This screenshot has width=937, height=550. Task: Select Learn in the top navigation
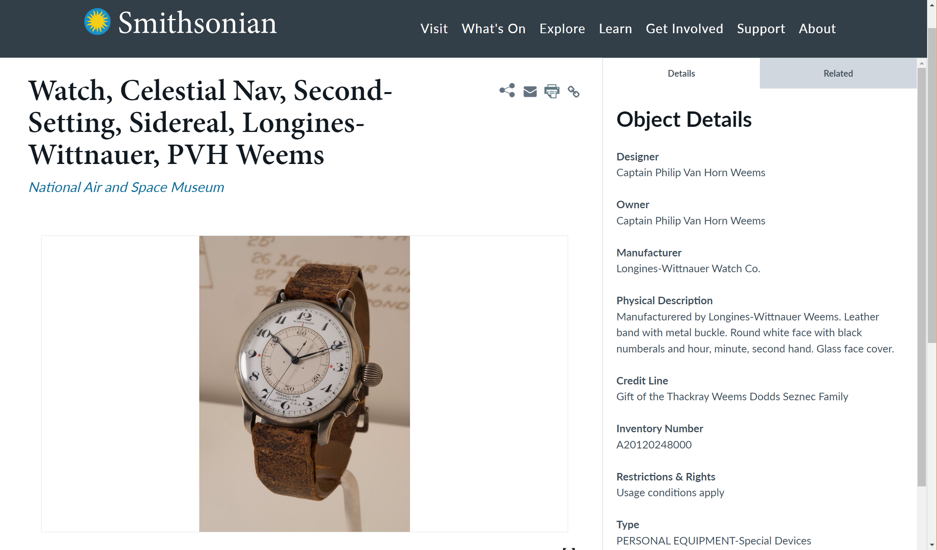coord(615,28)
